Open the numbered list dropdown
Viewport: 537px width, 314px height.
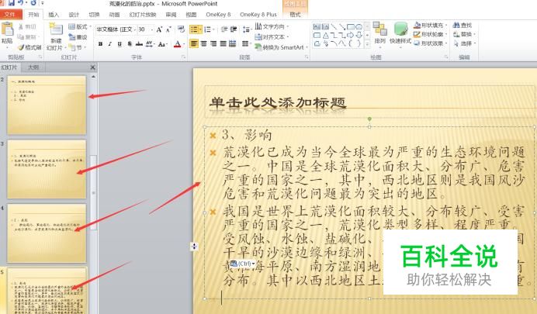(209, 29)
